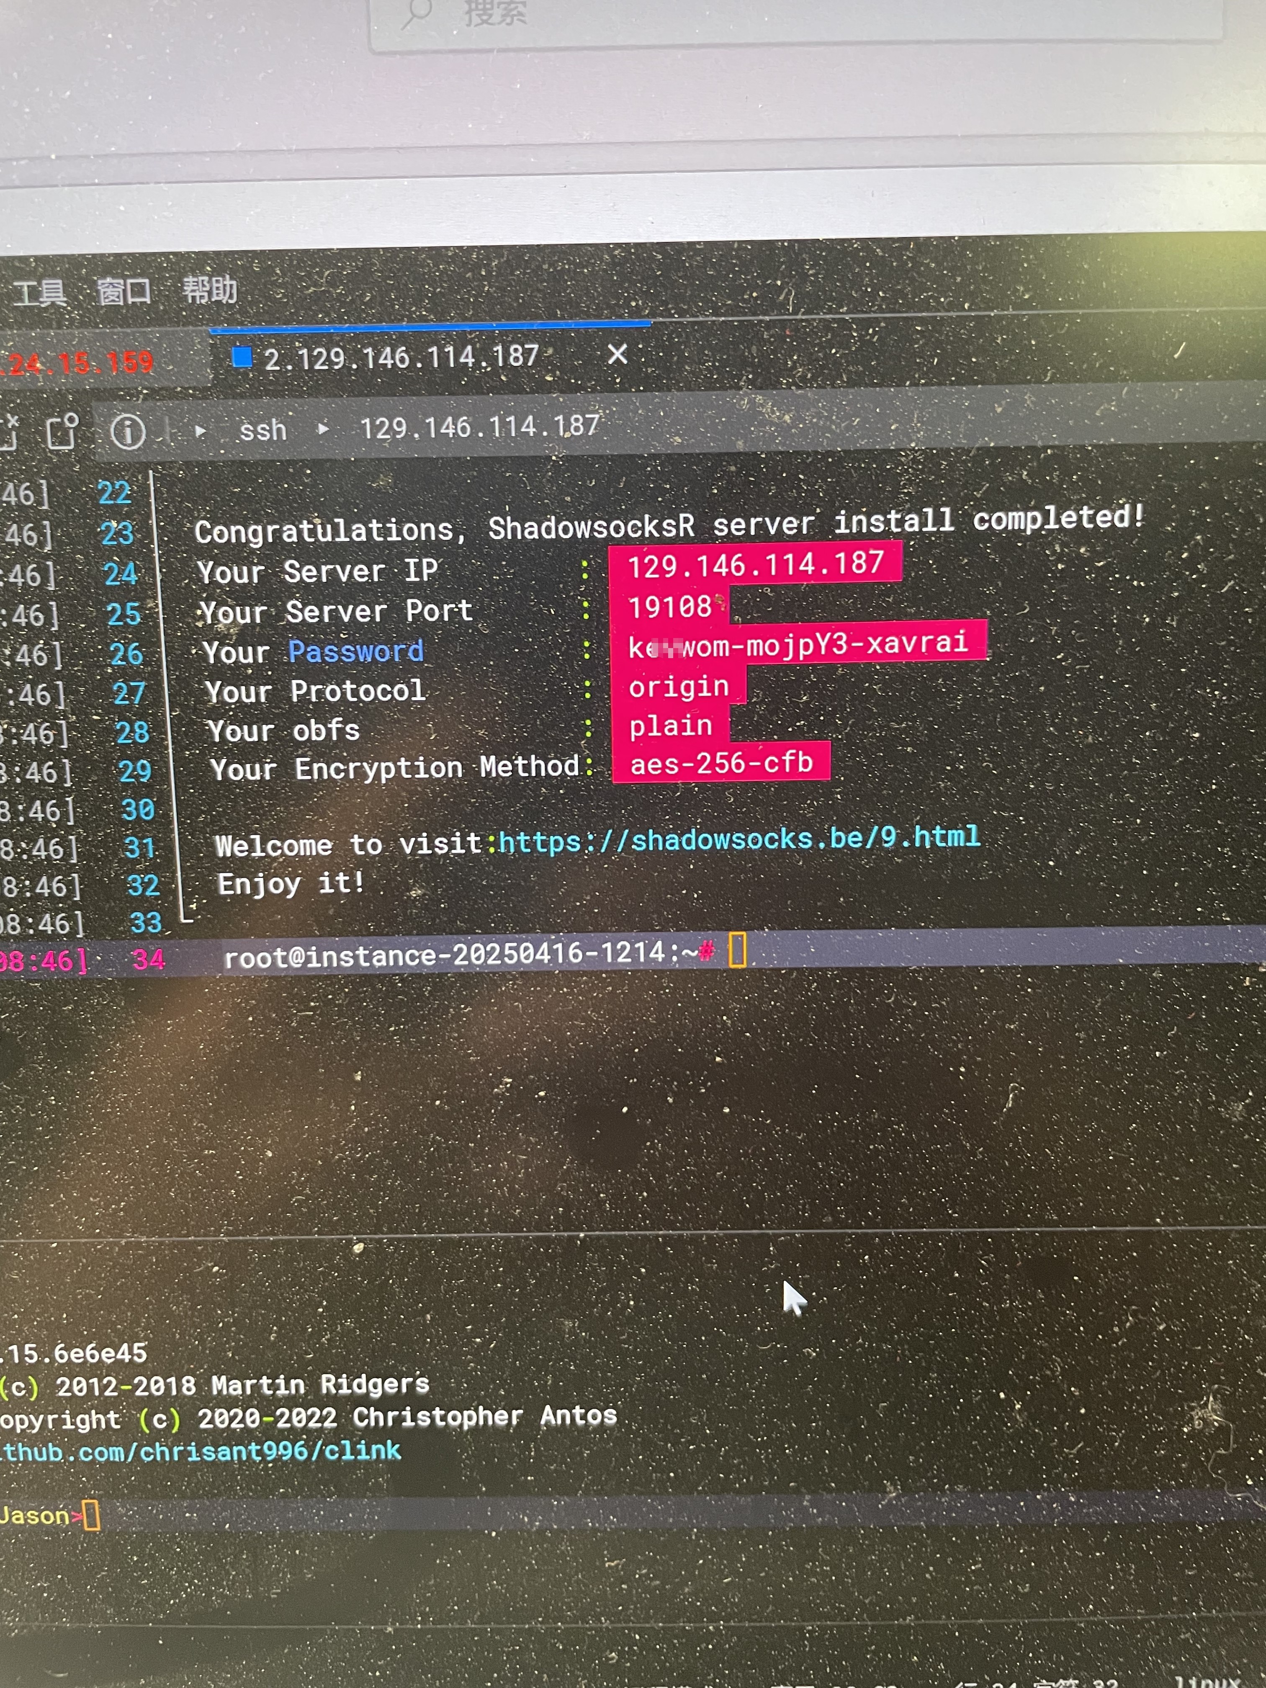This screenshot has height=1688, width=1266.
Task: Click line number 22 in the gutter
Action: [114, 493]
